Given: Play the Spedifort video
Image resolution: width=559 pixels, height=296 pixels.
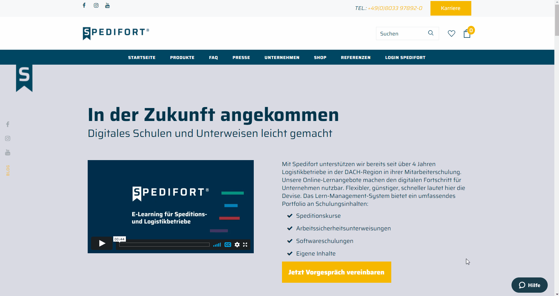Looking at the screenshot, I should point(102,243).
